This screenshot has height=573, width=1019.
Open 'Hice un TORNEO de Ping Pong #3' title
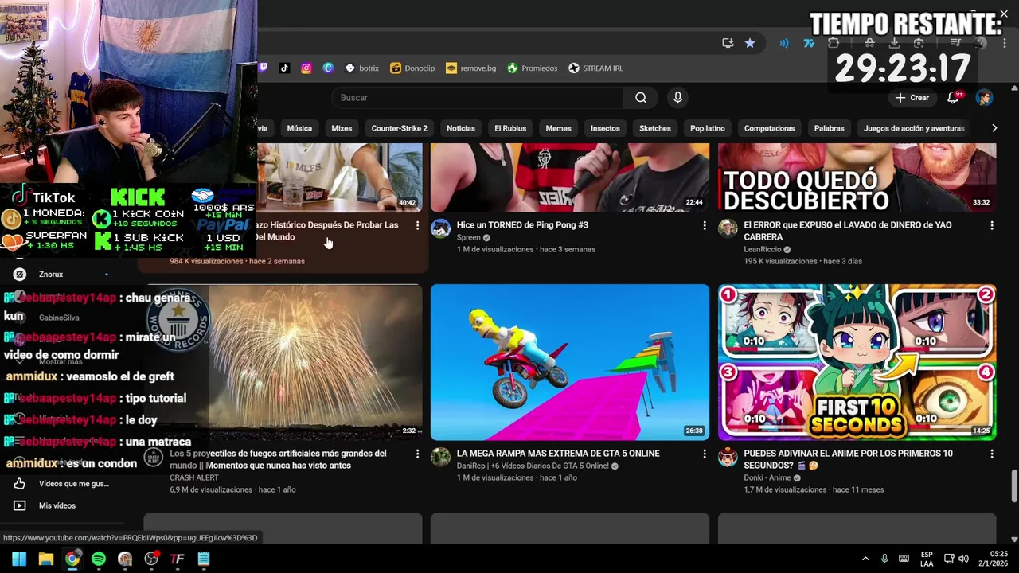[x=522, y=225]
